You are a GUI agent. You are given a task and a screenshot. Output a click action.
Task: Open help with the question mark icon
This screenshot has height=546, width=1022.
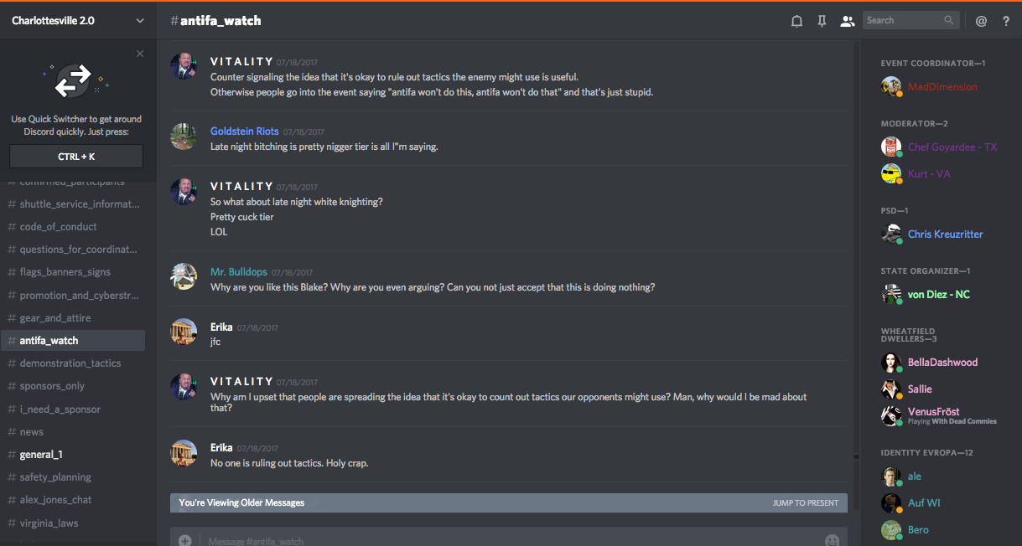click(1006, 21)
